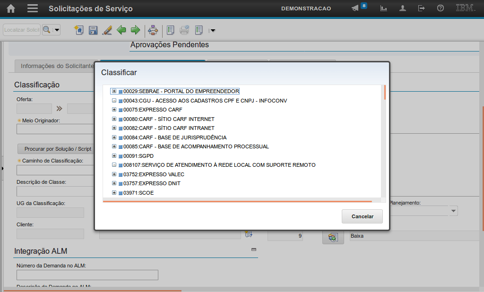Go to previous record with the green left arrow
The height and width of the screenshot is (292, 484).
[x=121, y=30]
